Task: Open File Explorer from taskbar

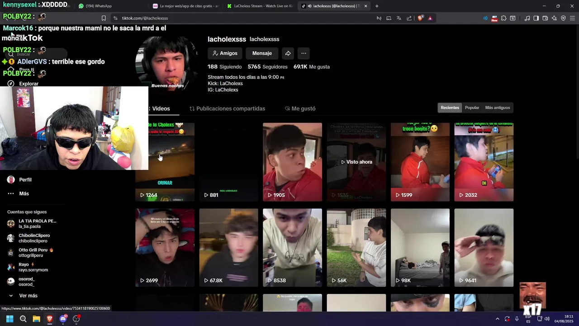Action: 36,319
